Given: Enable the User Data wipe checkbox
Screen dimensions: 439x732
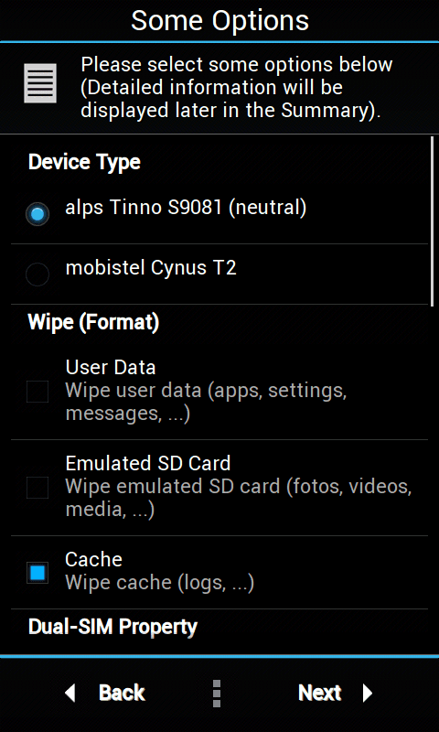Looking at the screenshot, I should (37, 392).
